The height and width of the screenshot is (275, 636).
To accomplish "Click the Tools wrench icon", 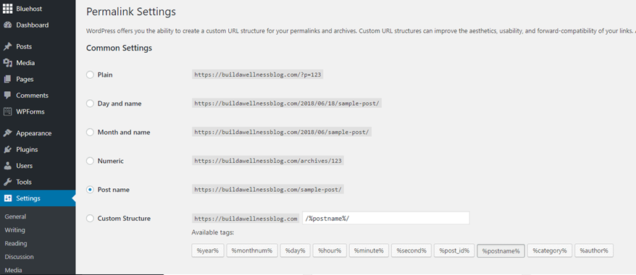I will click(x=8, y=182).
